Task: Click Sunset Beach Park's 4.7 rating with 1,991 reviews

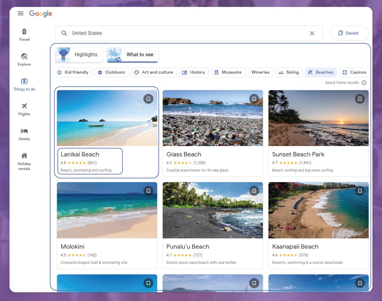Action: coord(291,163)
